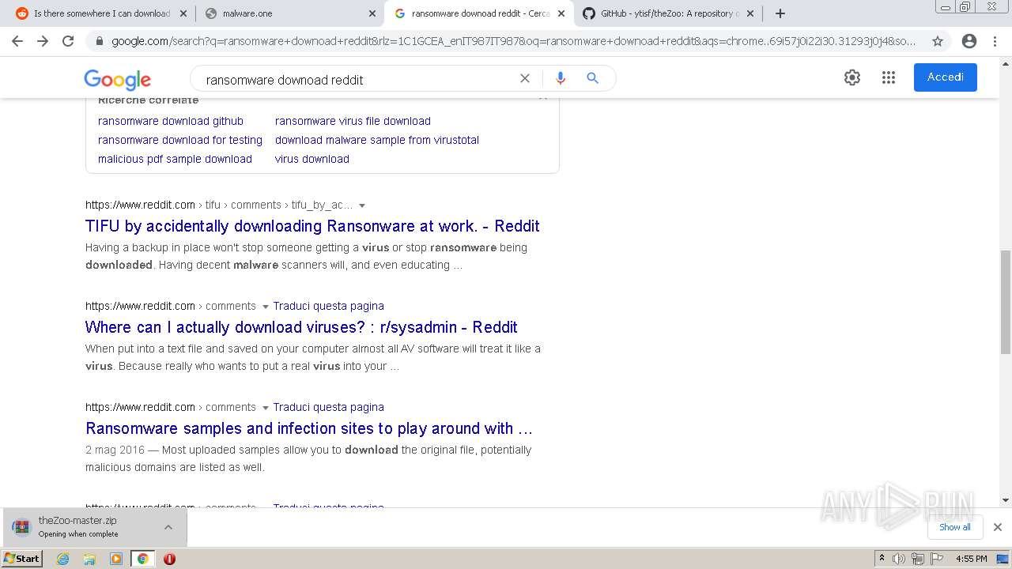Expand theZoo-master.zip download options

tap(168, 527)
